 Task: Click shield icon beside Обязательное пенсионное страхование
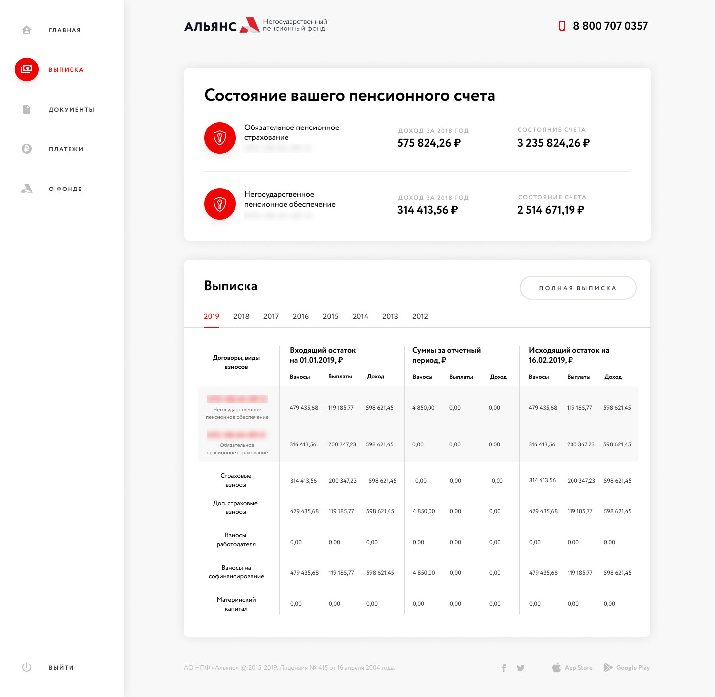pos(220,138)
